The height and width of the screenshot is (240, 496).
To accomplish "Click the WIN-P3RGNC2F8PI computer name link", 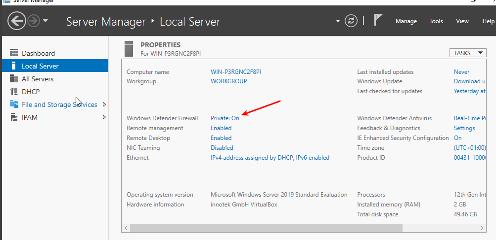I will [x=235, y=72].
